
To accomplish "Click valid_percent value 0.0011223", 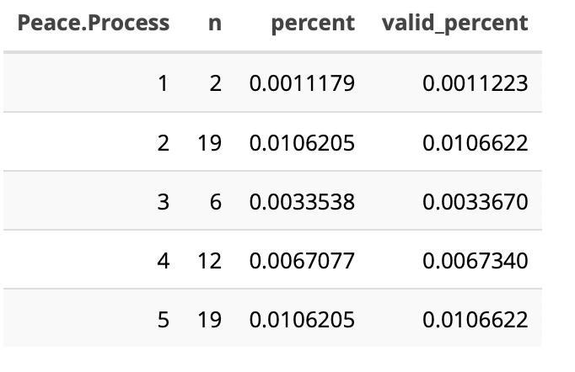I will 476,83.
